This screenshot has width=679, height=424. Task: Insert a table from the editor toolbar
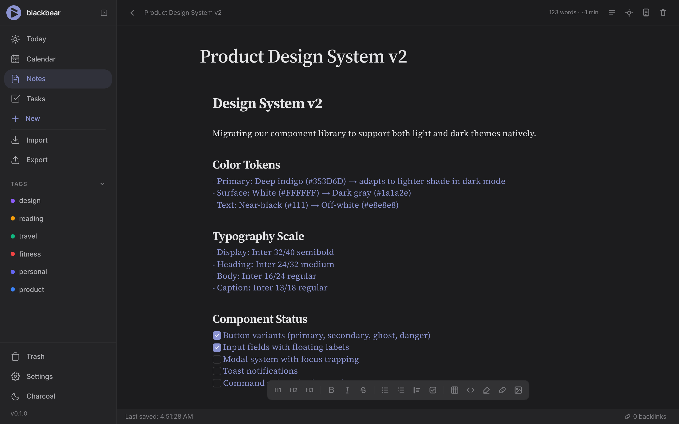pyautogui.click(x=454, y=390)
